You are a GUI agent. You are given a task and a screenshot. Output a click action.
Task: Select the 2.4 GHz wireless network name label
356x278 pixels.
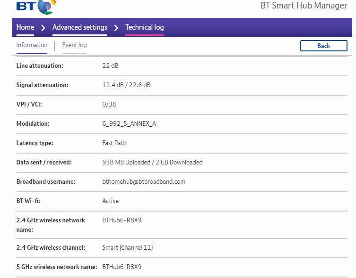51,225
